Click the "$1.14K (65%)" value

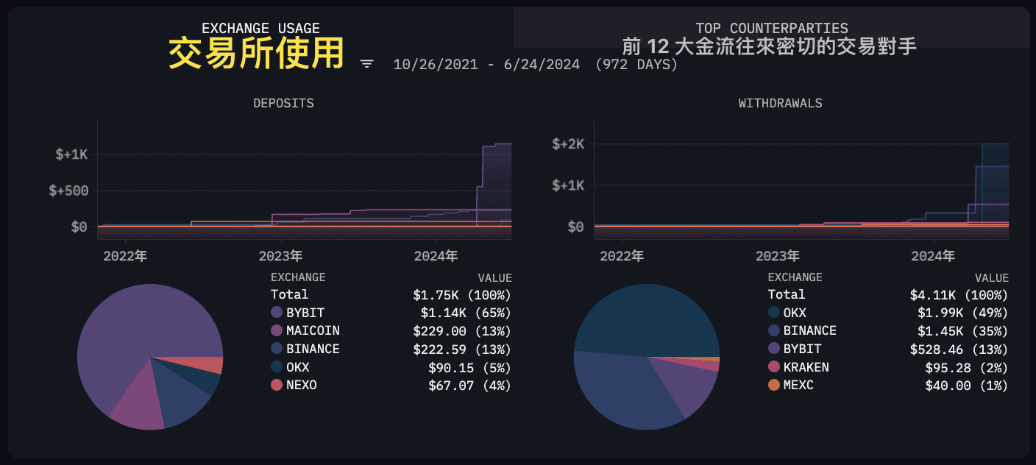[x=466, y=313]
